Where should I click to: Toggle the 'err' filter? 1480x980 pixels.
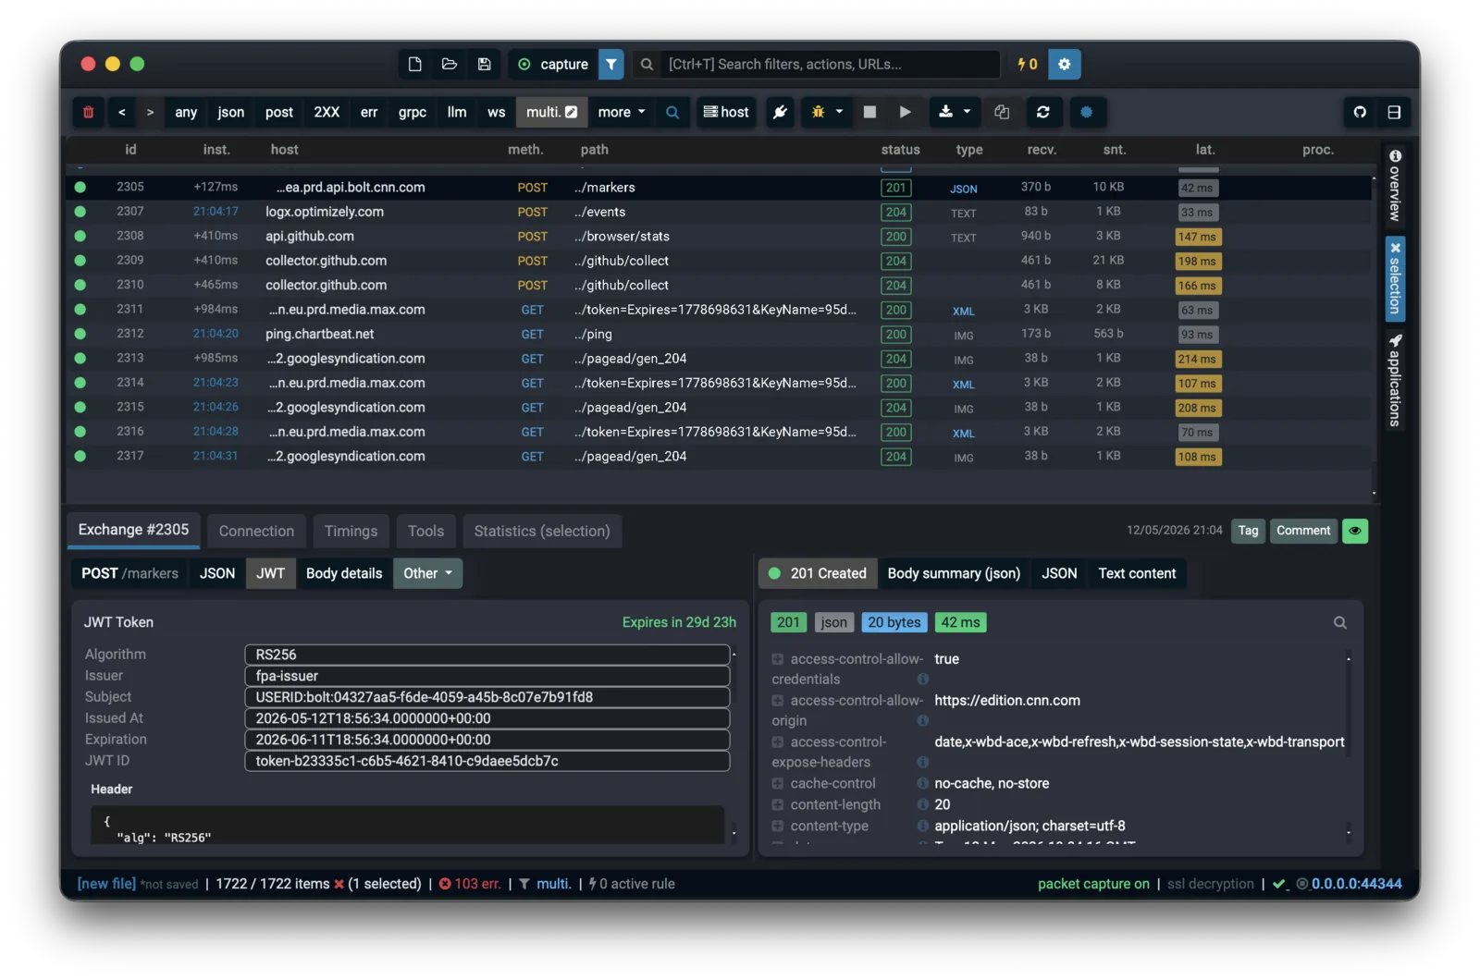(369, 112)
